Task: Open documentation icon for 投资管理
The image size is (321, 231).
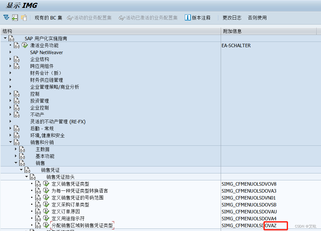Action: (17, 101)
